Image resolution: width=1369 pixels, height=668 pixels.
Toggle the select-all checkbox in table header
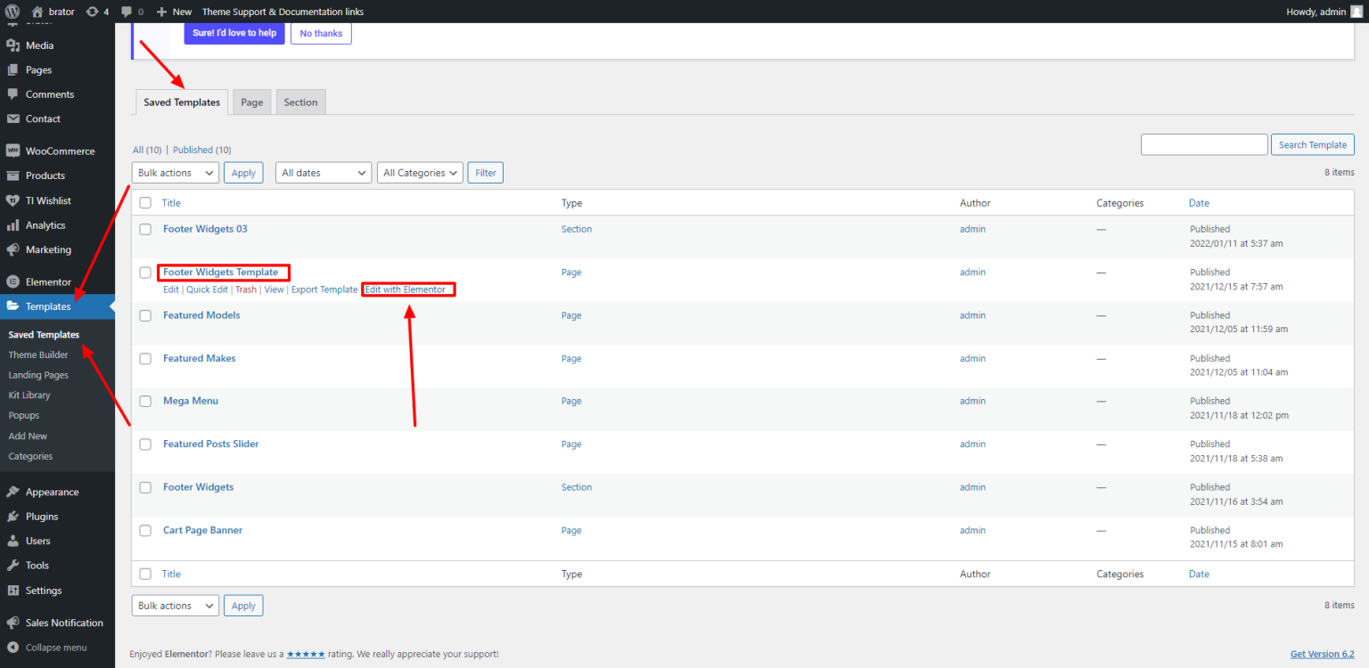tap(145, 203)
